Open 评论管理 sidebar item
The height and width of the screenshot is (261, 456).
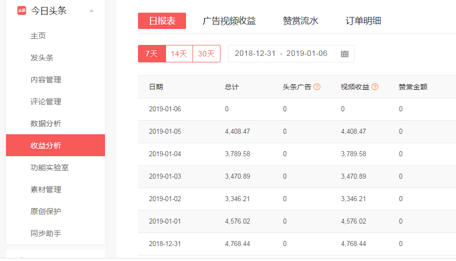[45, 102]
